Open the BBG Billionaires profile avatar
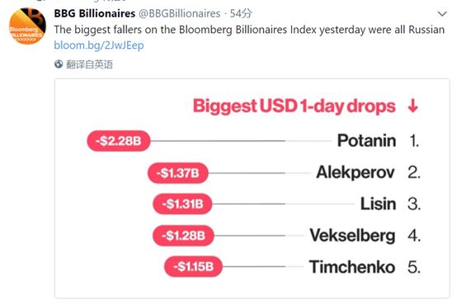457x304 pixels. 27,26
